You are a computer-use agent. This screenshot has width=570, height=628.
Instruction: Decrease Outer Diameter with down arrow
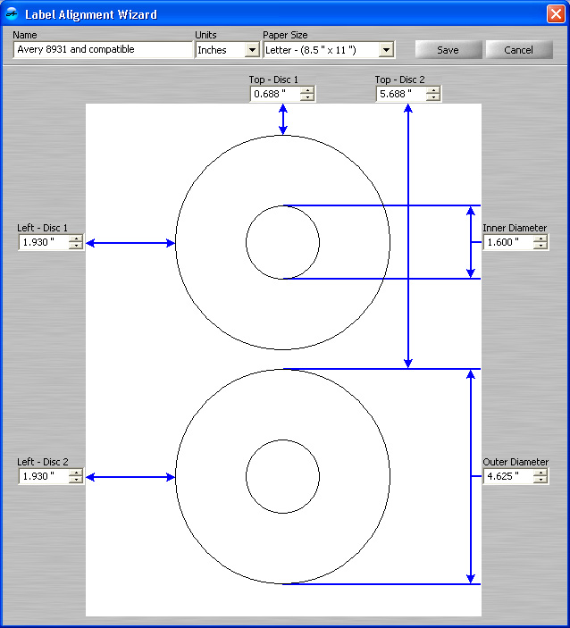pos(541,480)
